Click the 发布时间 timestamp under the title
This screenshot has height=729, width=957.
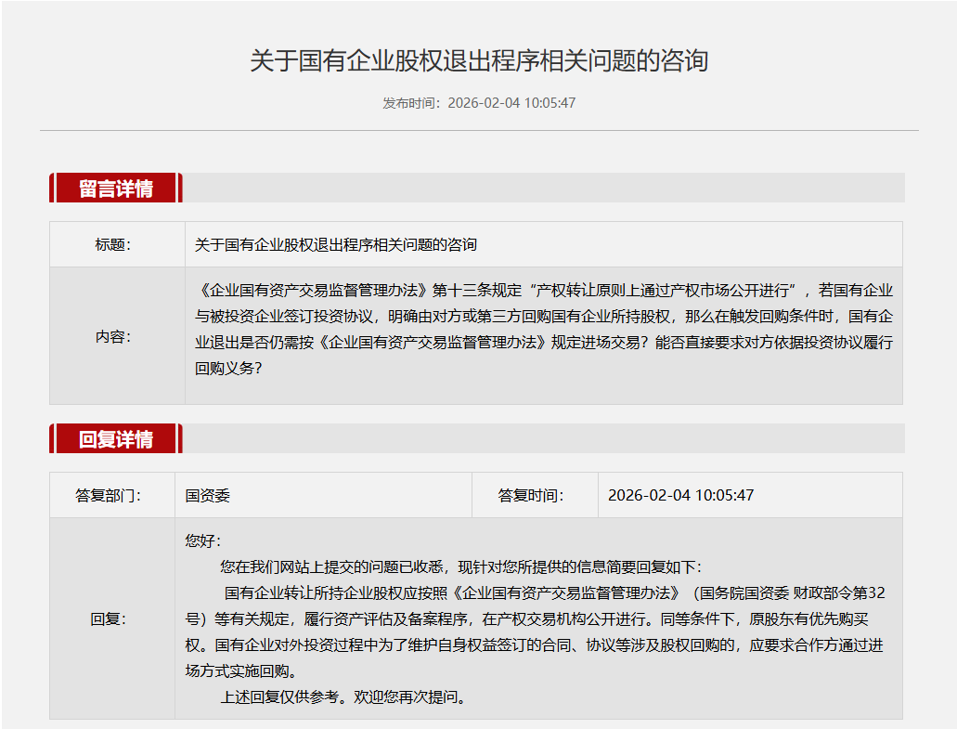(478, 102)
